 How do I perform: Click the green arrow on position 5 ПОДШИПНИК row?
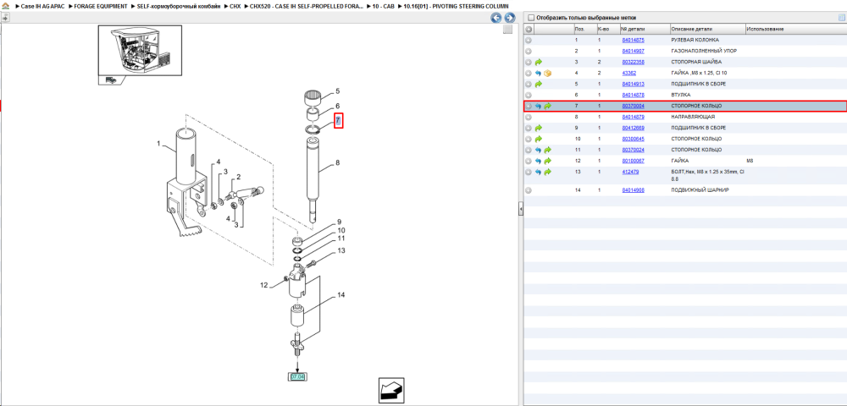pos(538,84)
